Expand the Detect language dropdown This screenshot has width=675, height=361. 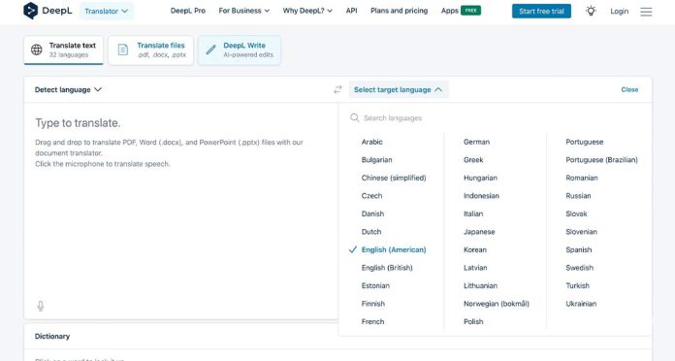[68, 89]
